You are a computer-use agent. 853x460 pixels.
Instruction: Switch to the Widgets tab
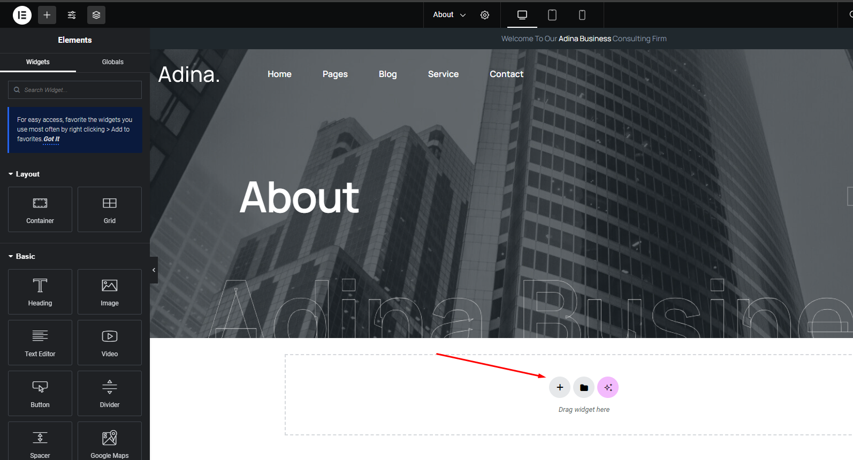click(x=38, y=62)
